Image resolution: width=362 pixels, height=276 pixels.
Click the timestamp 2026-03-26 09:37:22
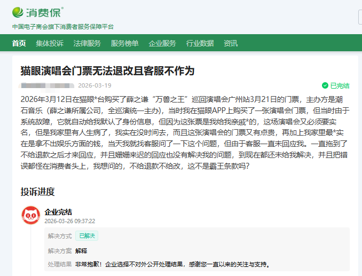pyautogui.click(x=69, y=220)
